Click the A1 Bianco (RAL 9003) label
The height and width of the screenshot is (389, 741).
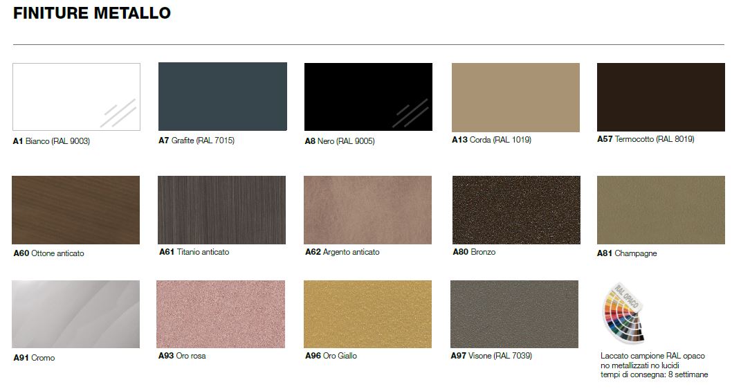click(x=52, y=141)
